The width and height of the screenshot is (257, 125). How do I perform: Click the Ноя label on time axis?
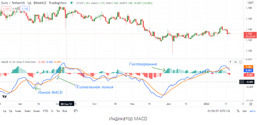[x=132, y=104]
